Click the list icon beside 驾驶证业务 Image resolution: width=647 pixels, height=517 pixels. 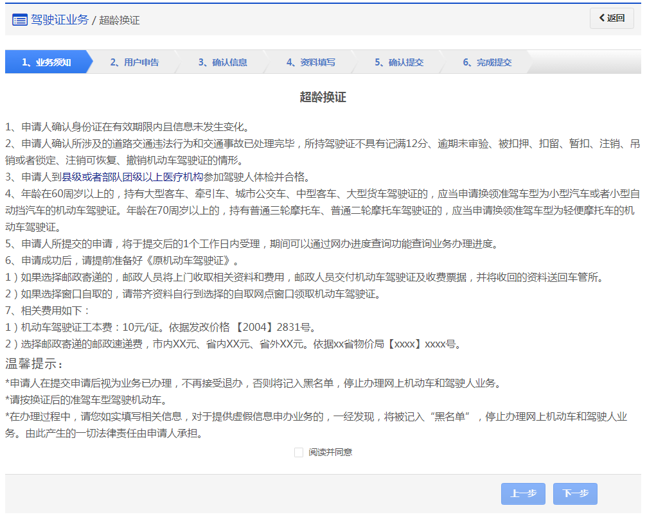pos(20,19)
